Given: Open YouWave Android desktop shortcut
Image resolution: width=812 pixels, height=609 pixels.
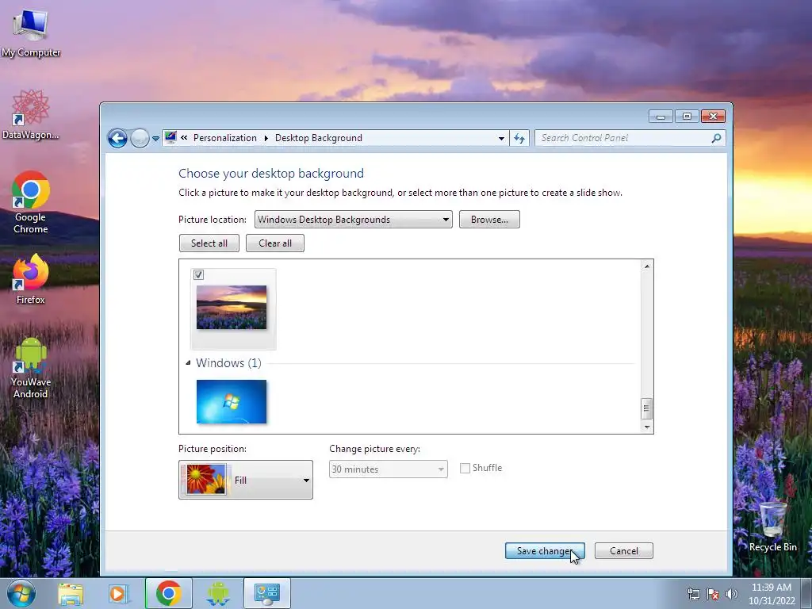Looking at the screenshot, I should (31, 368).
